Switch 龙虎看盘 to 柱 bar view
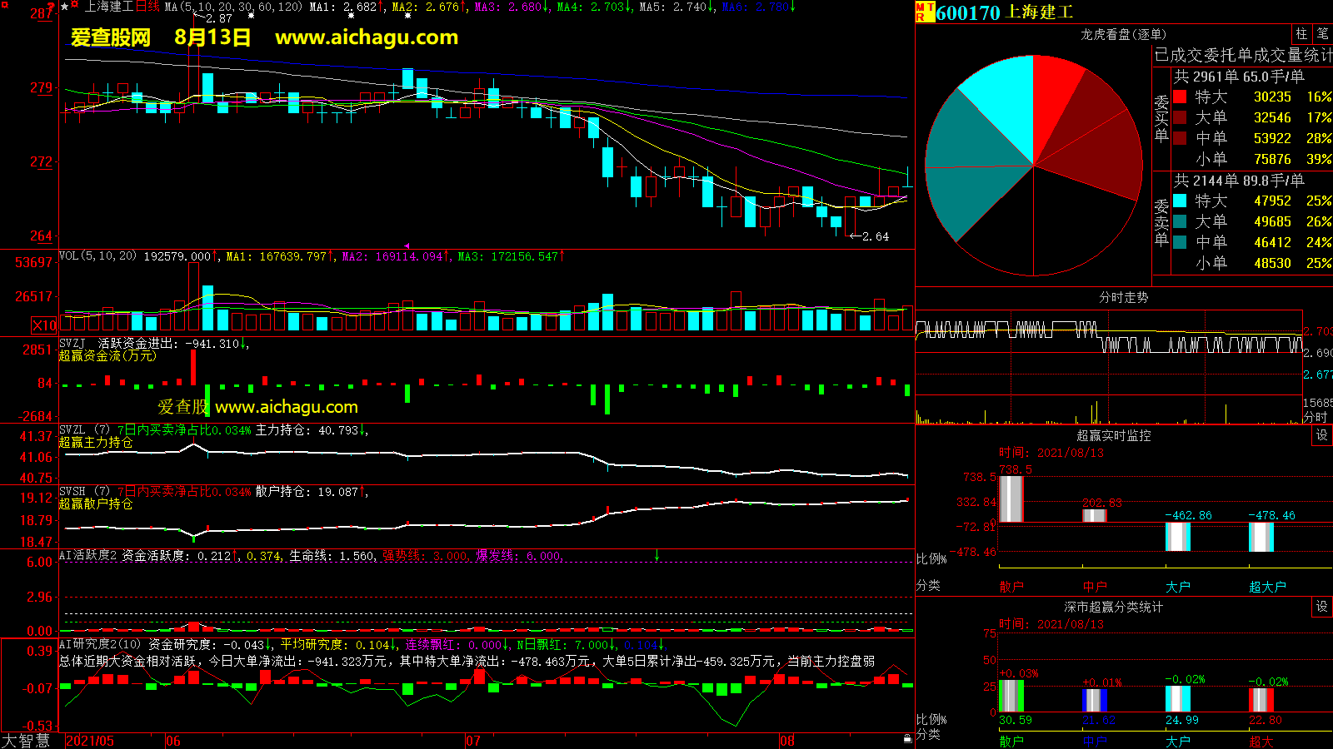1333x749 pixels. click(x=1301, y=33)
